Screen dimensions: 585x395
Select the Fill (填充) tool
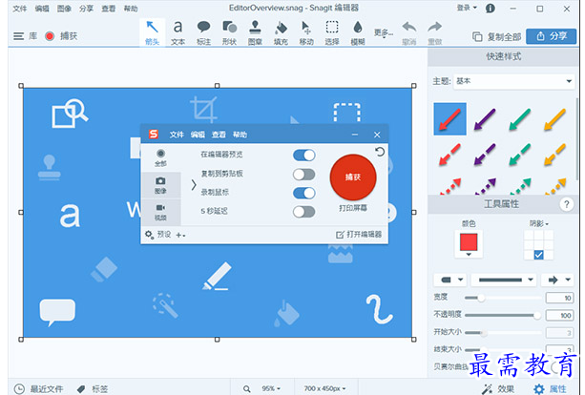tap(281, 32)
